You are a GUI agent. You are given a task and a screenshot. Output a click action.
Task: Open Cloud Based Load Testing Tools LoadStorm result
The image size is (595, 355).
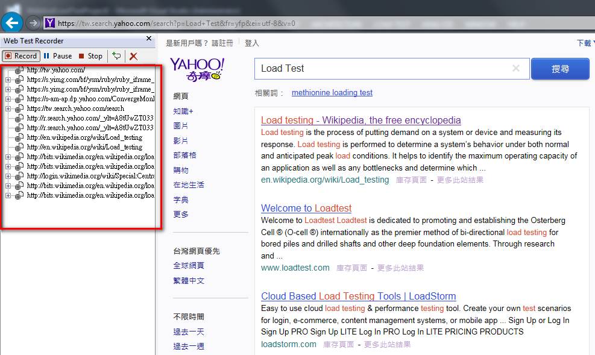[359, 296]
